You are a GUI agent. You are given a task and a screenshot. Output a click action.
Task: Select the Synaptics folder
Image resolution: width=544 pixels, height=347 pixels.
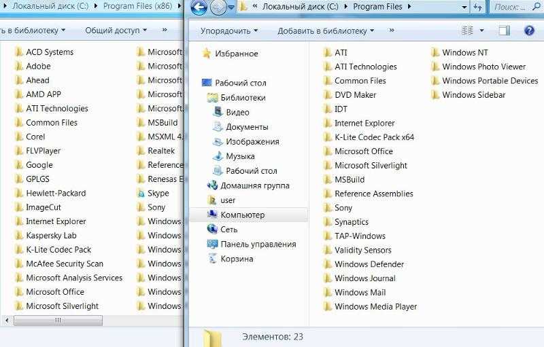point(346,222)
